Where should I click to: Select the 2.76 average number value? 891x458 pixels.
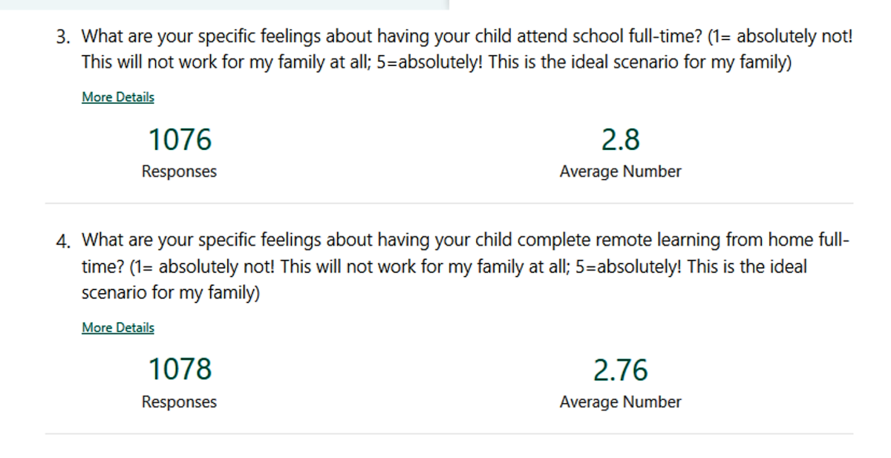tap(620, 370)
